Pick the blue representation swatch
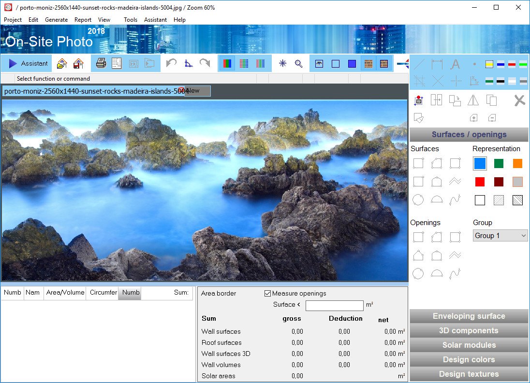 [x=480, y=163]
